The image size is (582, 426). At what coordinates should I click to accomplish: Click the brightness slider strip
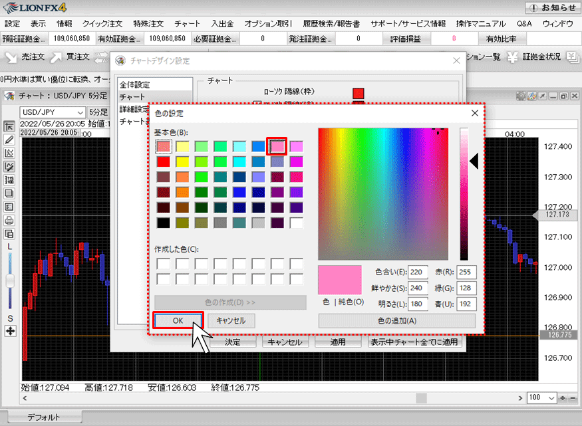click(464, 194)
